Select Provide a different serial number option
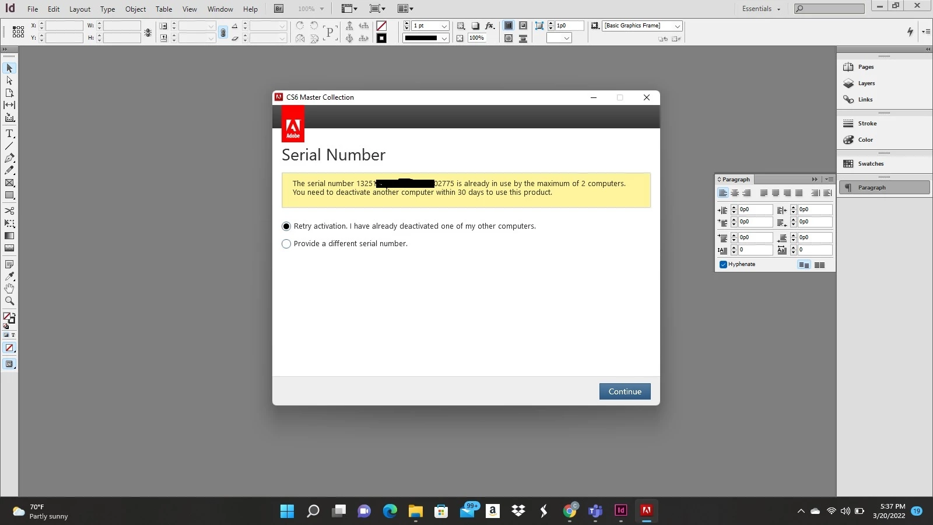This screenshot has height=525, width=933. pos(286,244)
